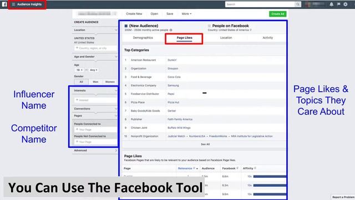Click the Nonprofit Organization category text

click(x=144, y=136)
